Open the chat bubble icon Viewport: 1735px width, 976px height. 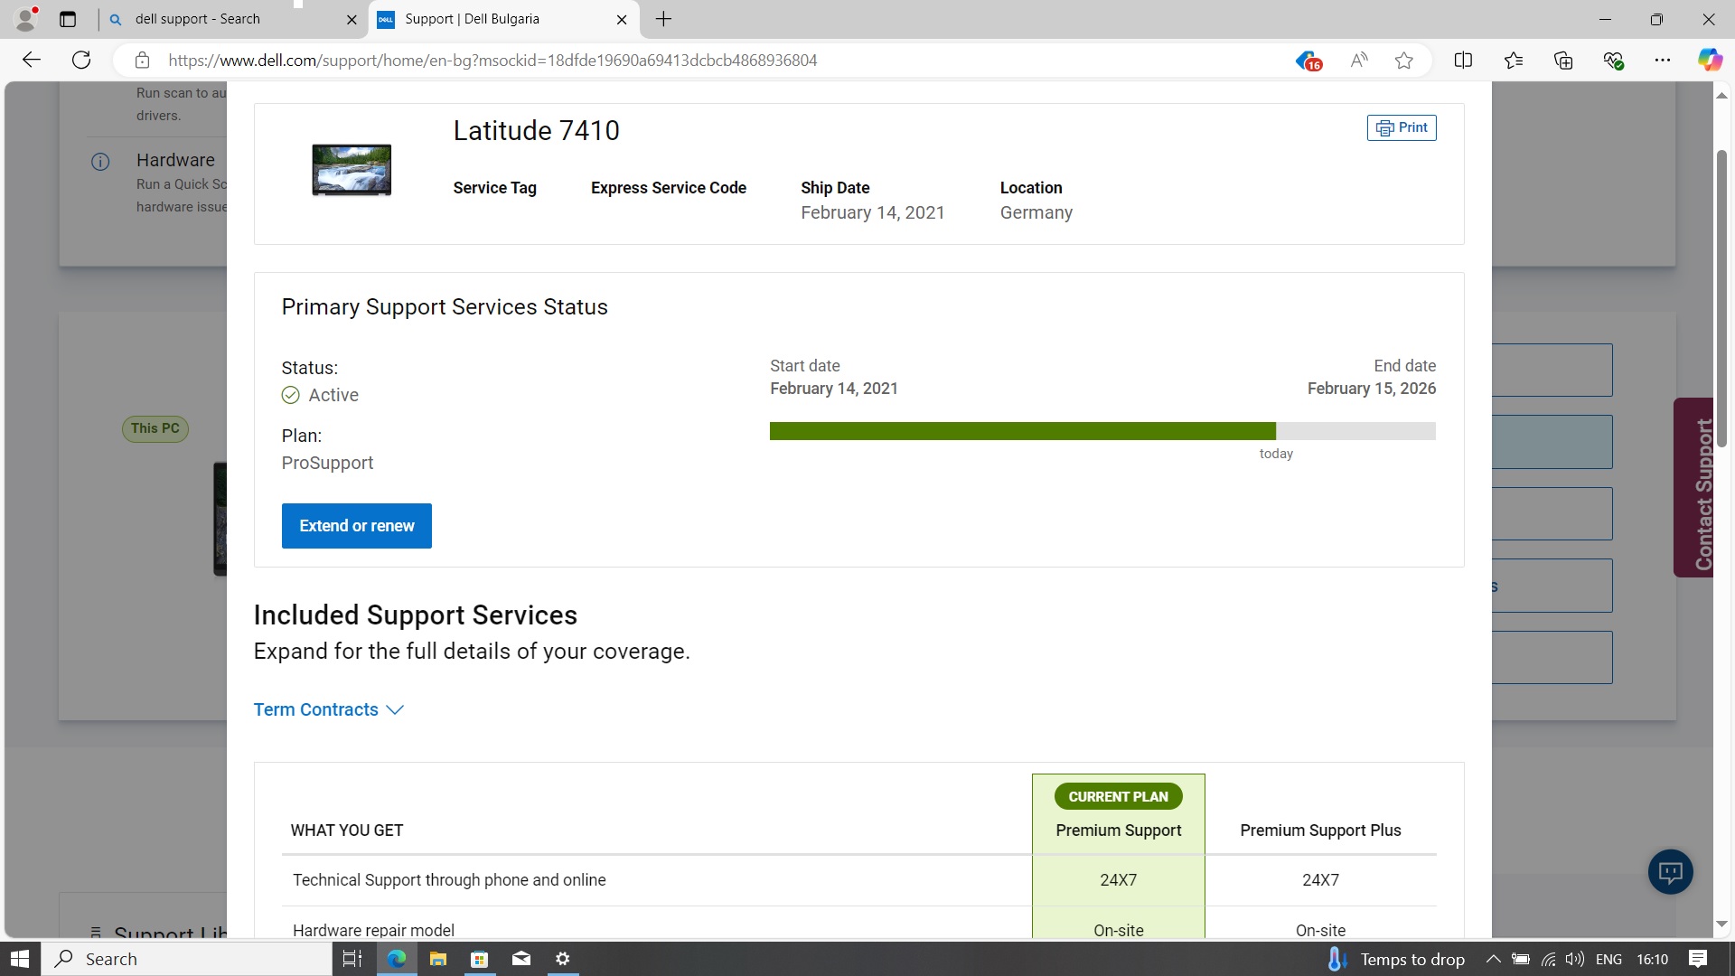tap(1670, 872)
